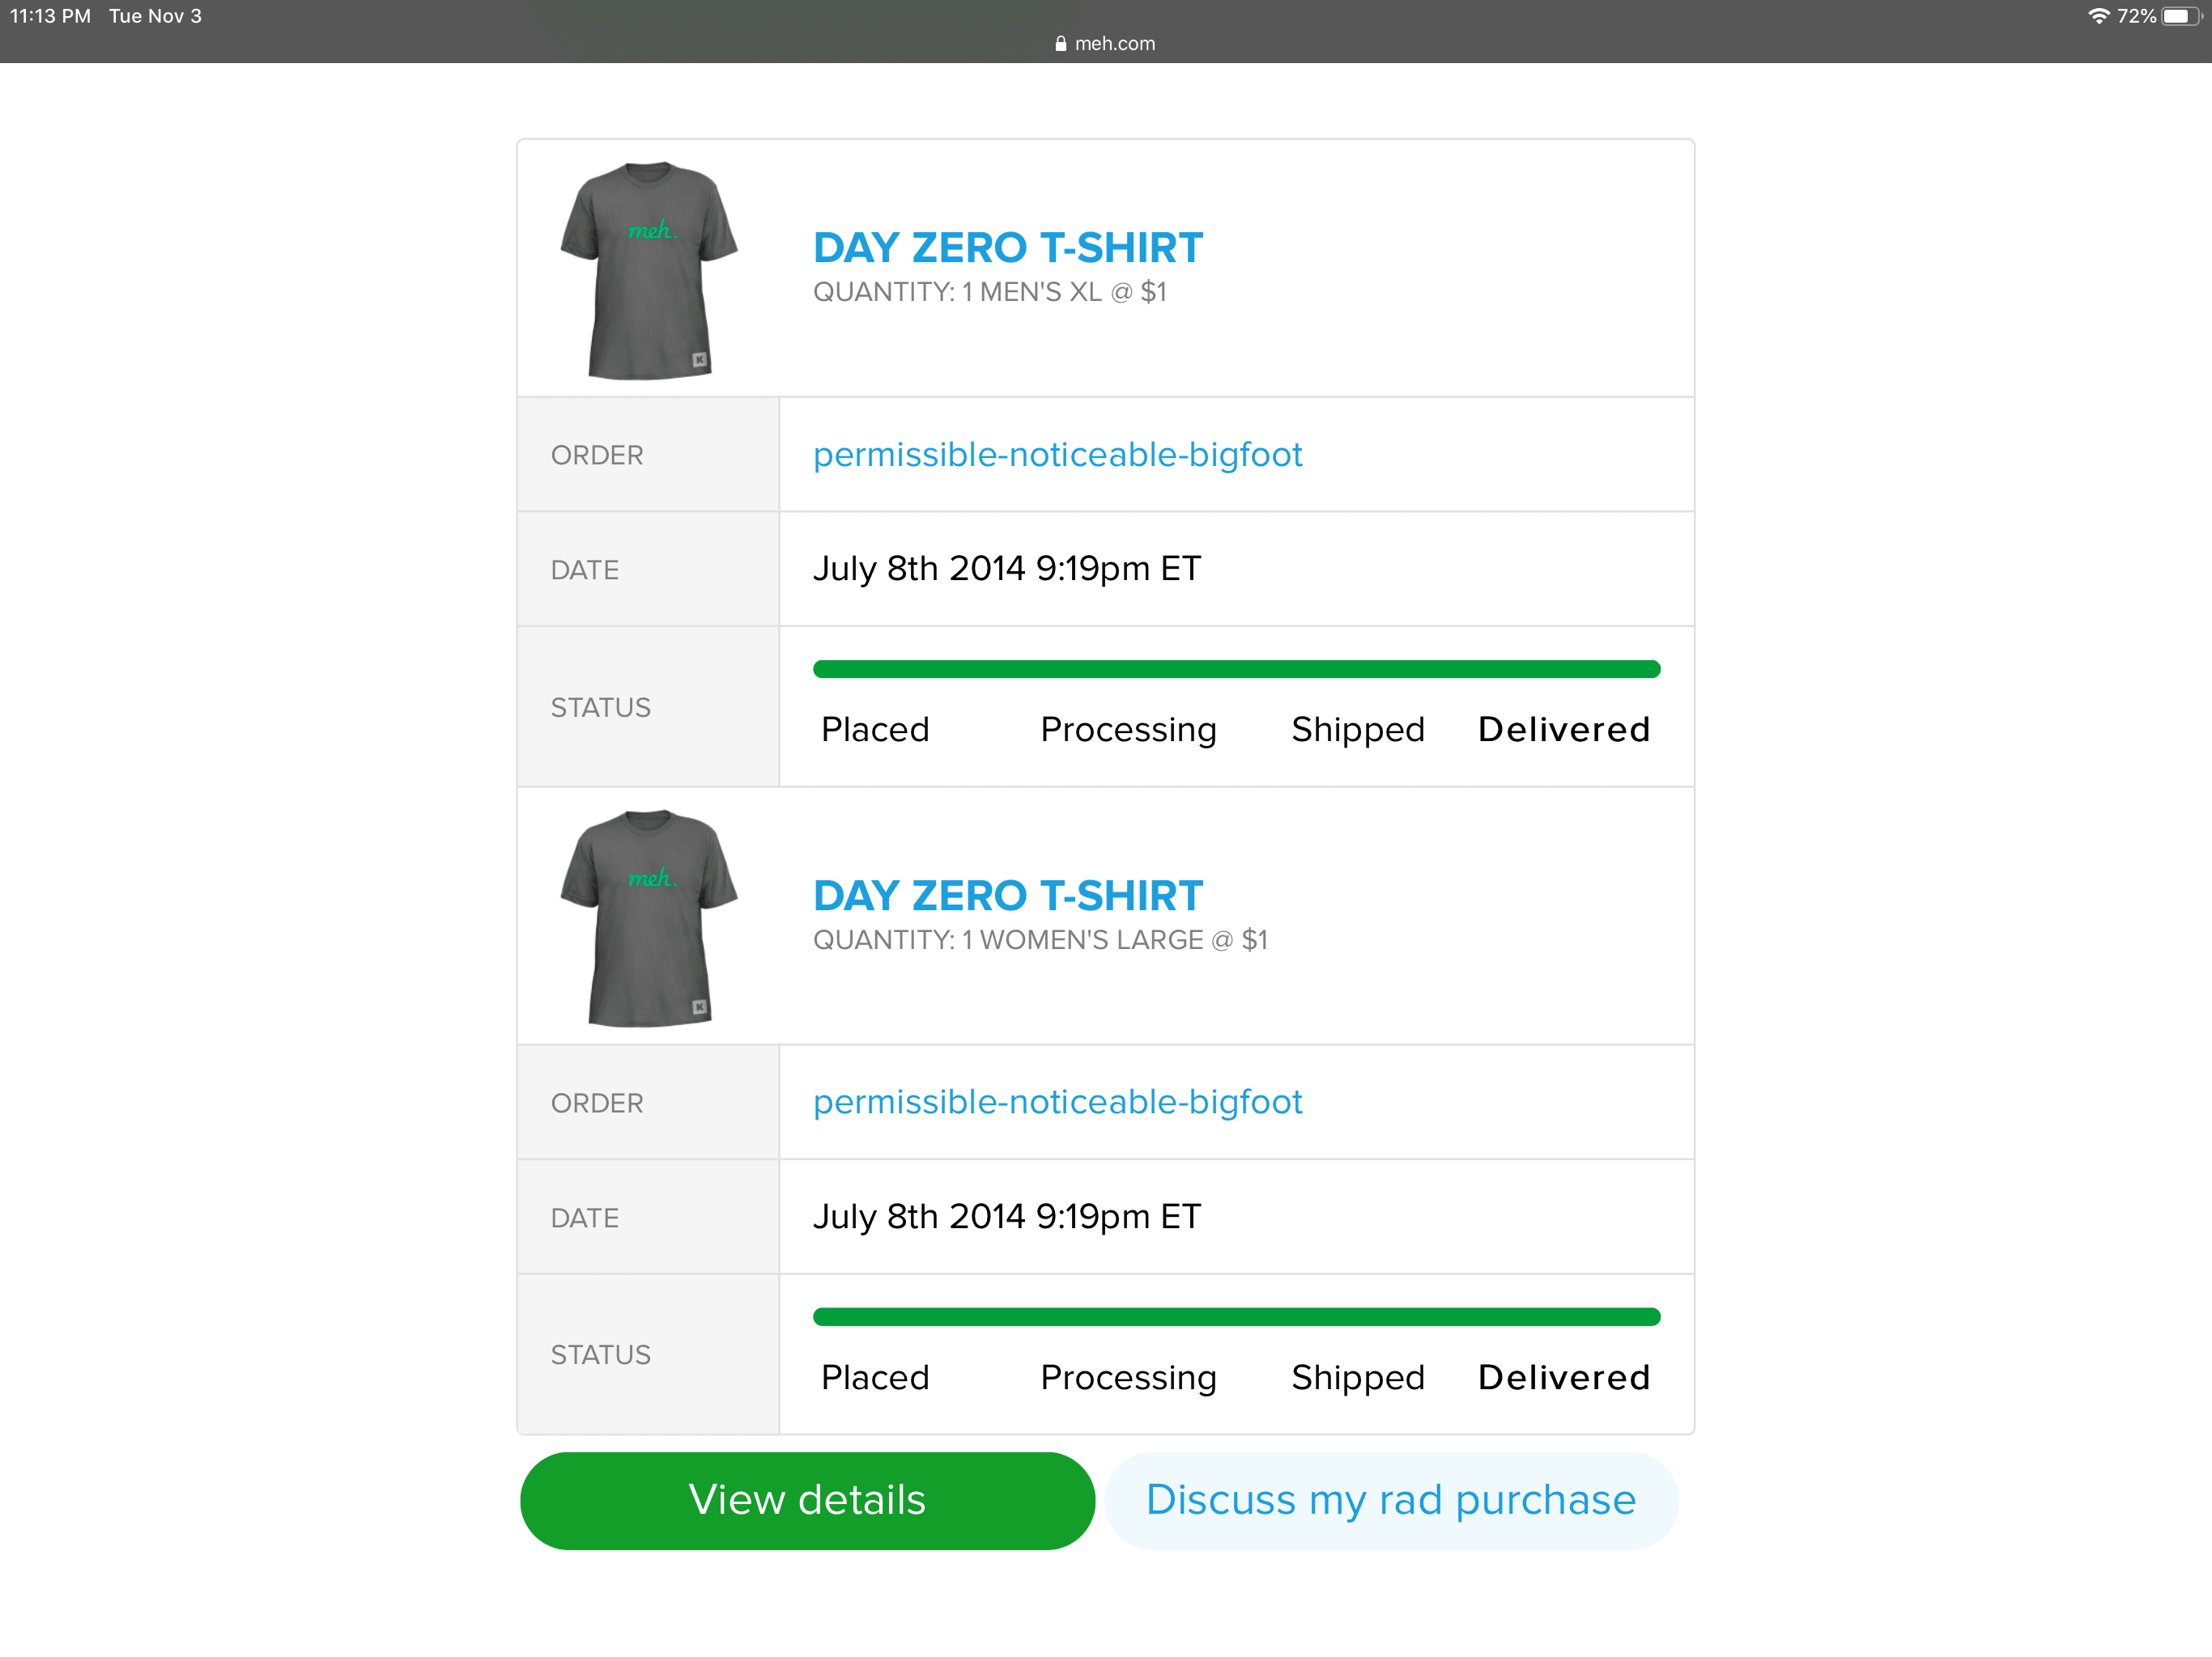Screen dimensions: 2212x1657
Task: Open the first Day Zero T-Shirt thumbnail
Action: click(649, 270)
